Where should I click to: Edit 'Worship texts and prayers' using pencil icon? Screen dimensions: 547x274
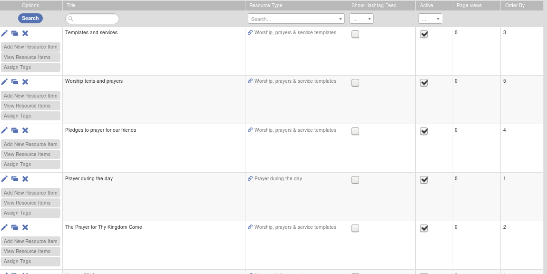(x=4, y=82)
